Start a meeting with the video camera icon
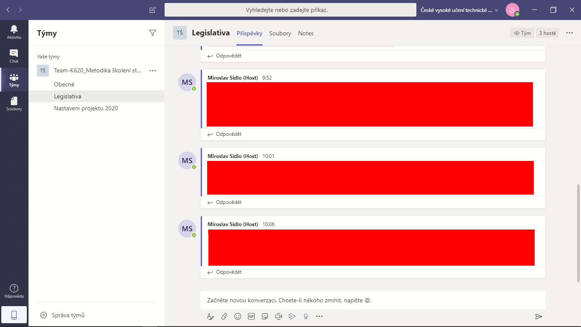The height and width of the screenshot is (327, 581). click(279, 316)
